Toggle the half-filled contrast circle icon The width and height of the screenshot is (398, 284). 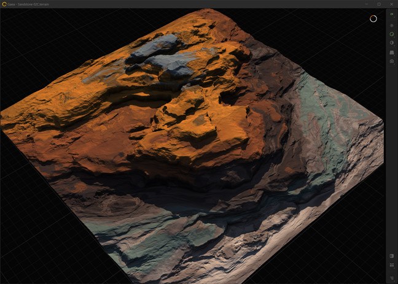click(x=392, y=43)
